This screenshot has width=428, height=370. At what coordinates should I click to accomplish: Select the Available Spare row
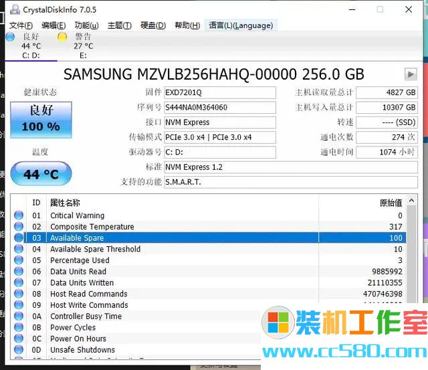[209, 238]
